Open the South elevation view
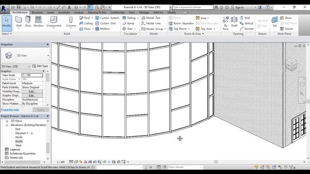This screenshot has width=310, height=174. 19,141
